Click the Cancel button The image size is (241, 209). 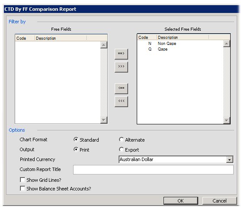click(x=219, y=201)
